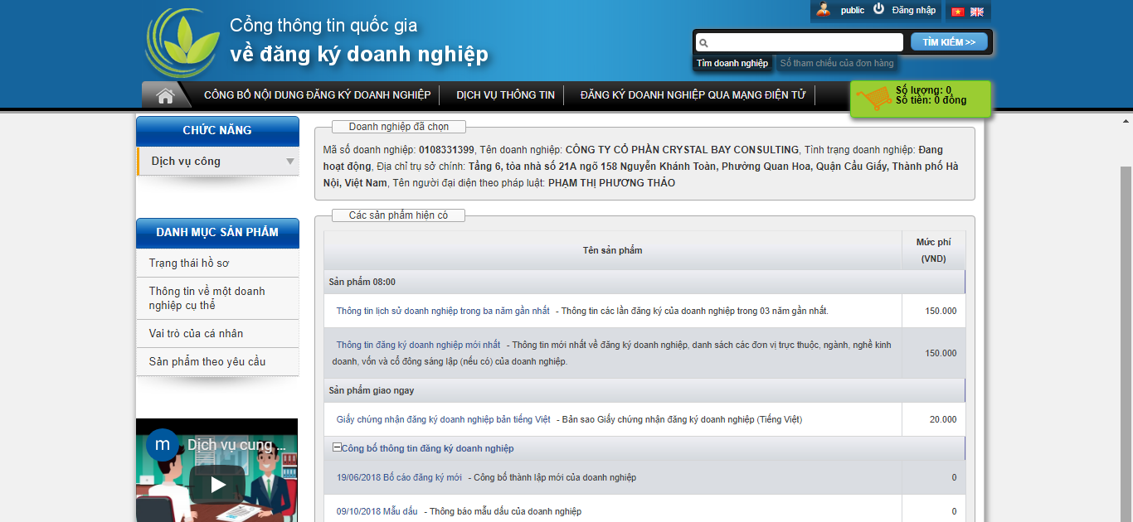Click the Dịch vụ công menu item
The width and height of the screenshot is (1133, 522).
[x=217, y=162]
